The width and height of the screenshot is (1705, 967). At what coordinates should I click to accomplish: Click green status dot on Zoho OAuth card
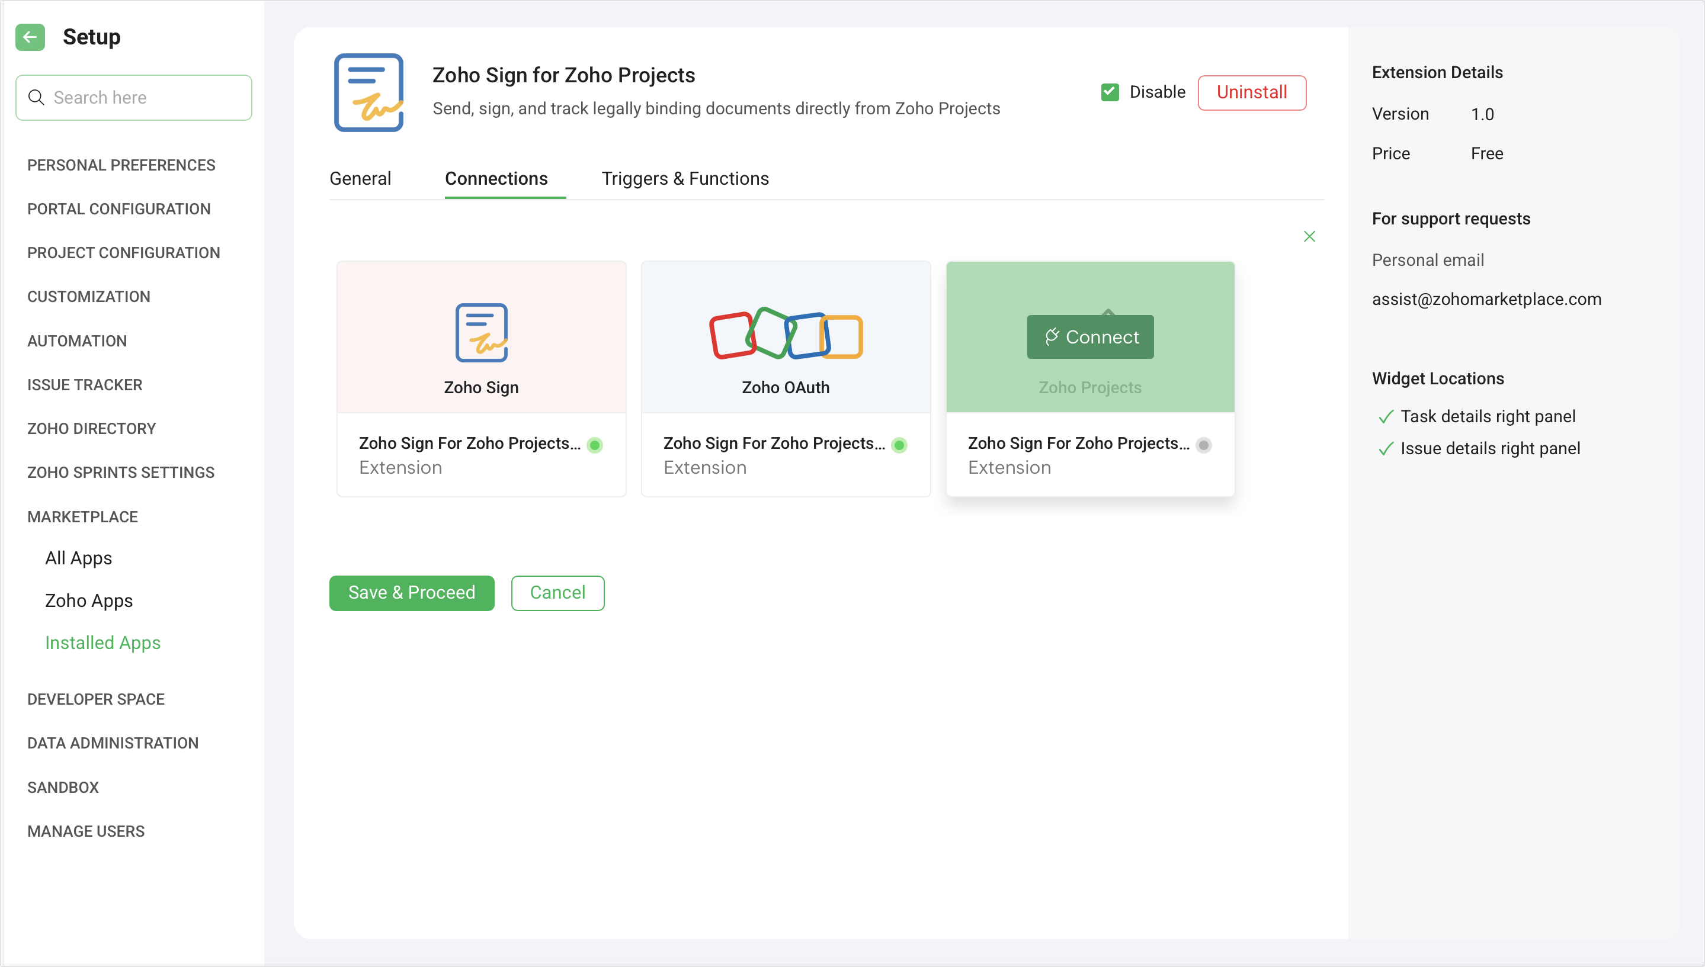[899, 445]
